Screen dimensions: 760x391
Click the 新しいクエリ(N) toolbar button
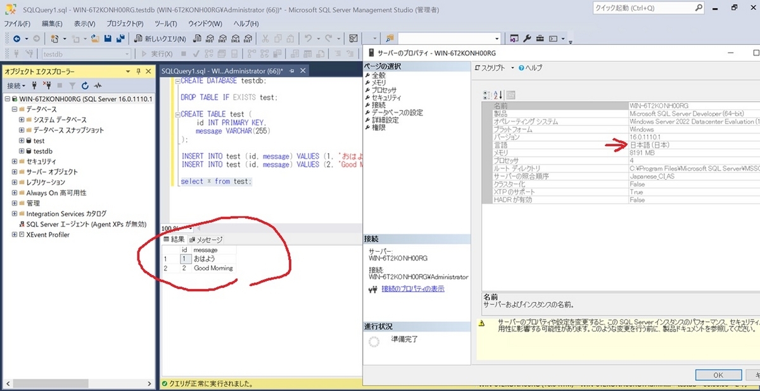(160, 39)
